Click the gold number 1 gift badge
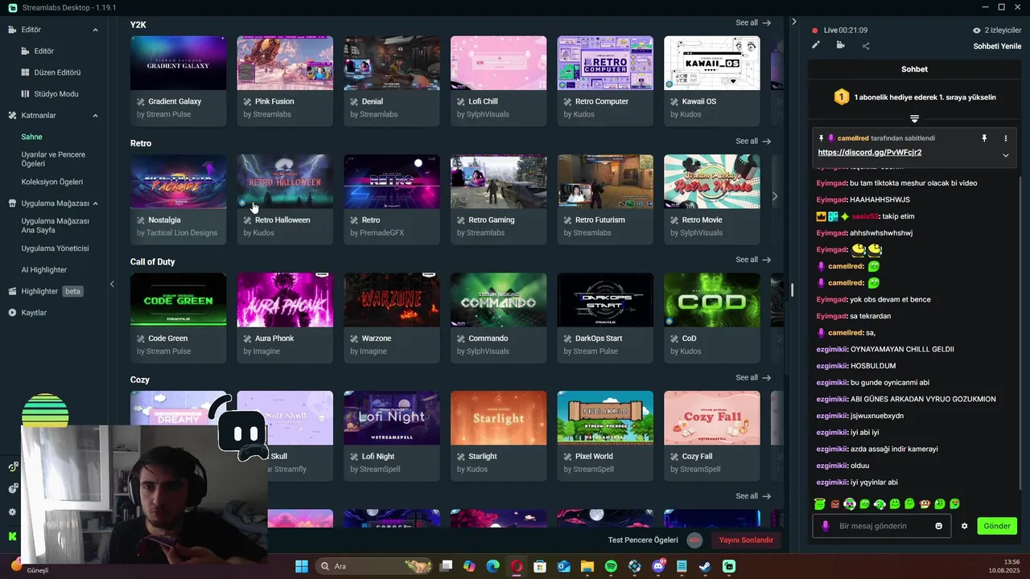The image size is (1030, 579). [x=842, y=97]
